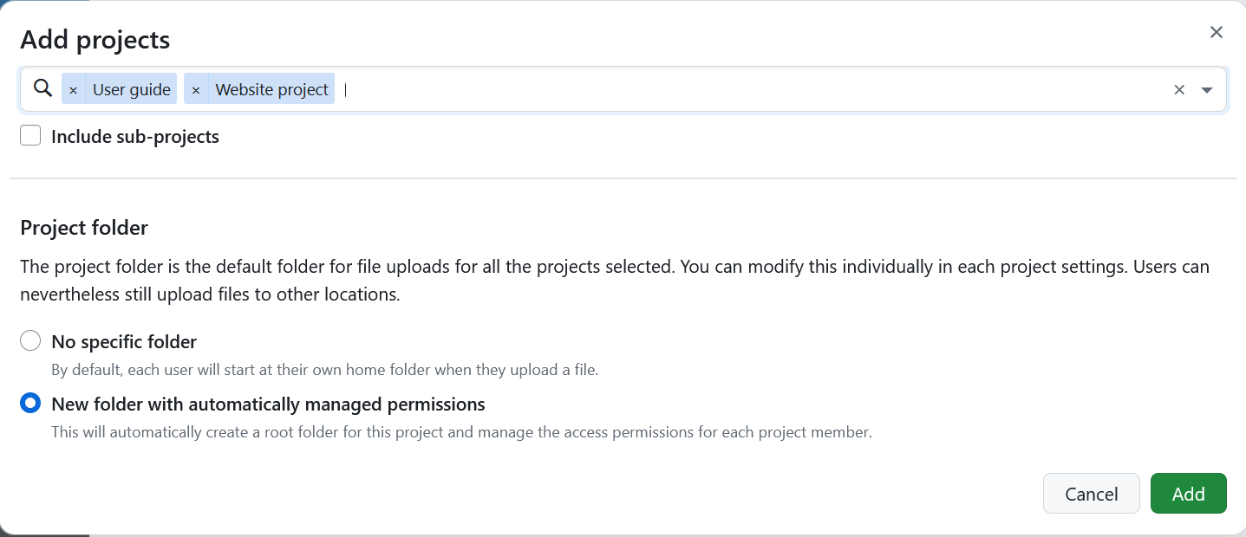The image size is (1246, 537).
Task: Click the Include sub-projects label text
Action: pos(135,136)
